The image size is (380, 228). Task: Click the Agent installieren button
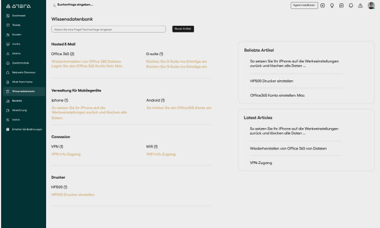pyautogui.click(x=304, y=5)
